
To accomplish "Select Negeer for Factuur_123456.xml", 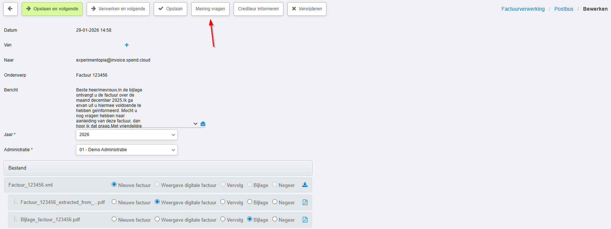I will [275, 184].
